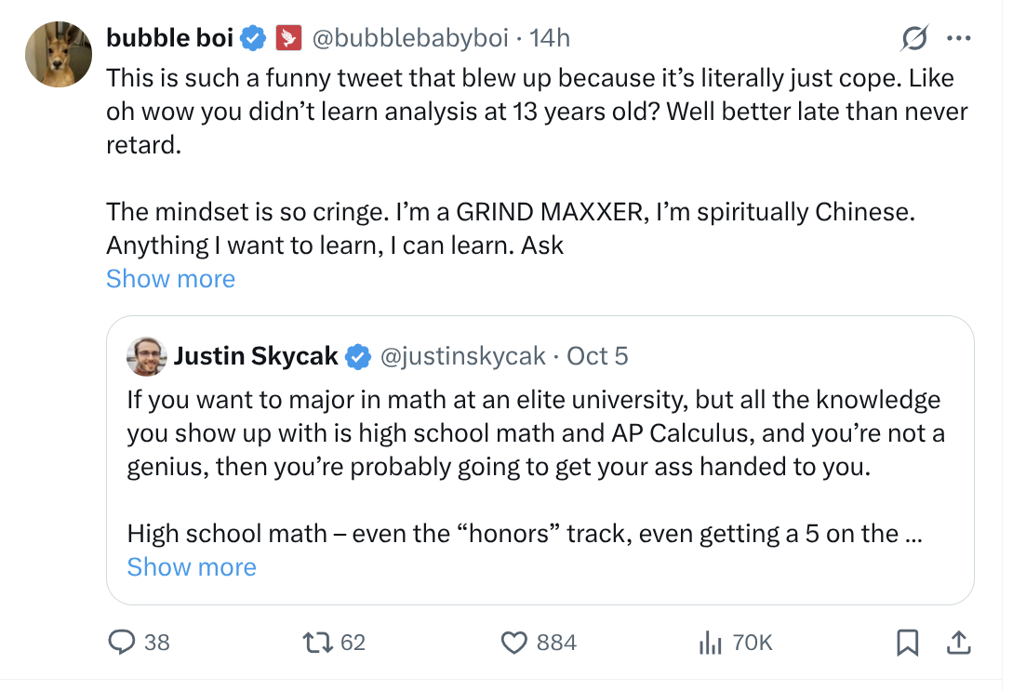Open bubble boi's kangaroo profile picture
The image size is (1026, 690).
tap(59, 54)
